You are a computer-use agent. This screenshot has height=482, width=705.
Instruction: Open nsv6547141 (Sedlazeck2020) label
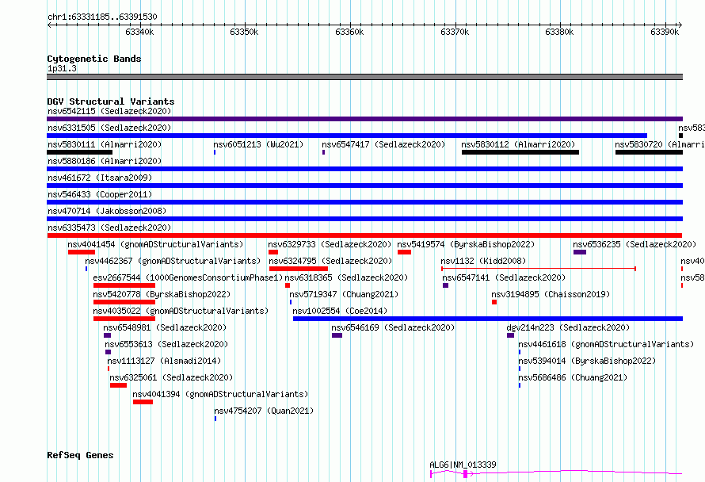tap(504, 277)
